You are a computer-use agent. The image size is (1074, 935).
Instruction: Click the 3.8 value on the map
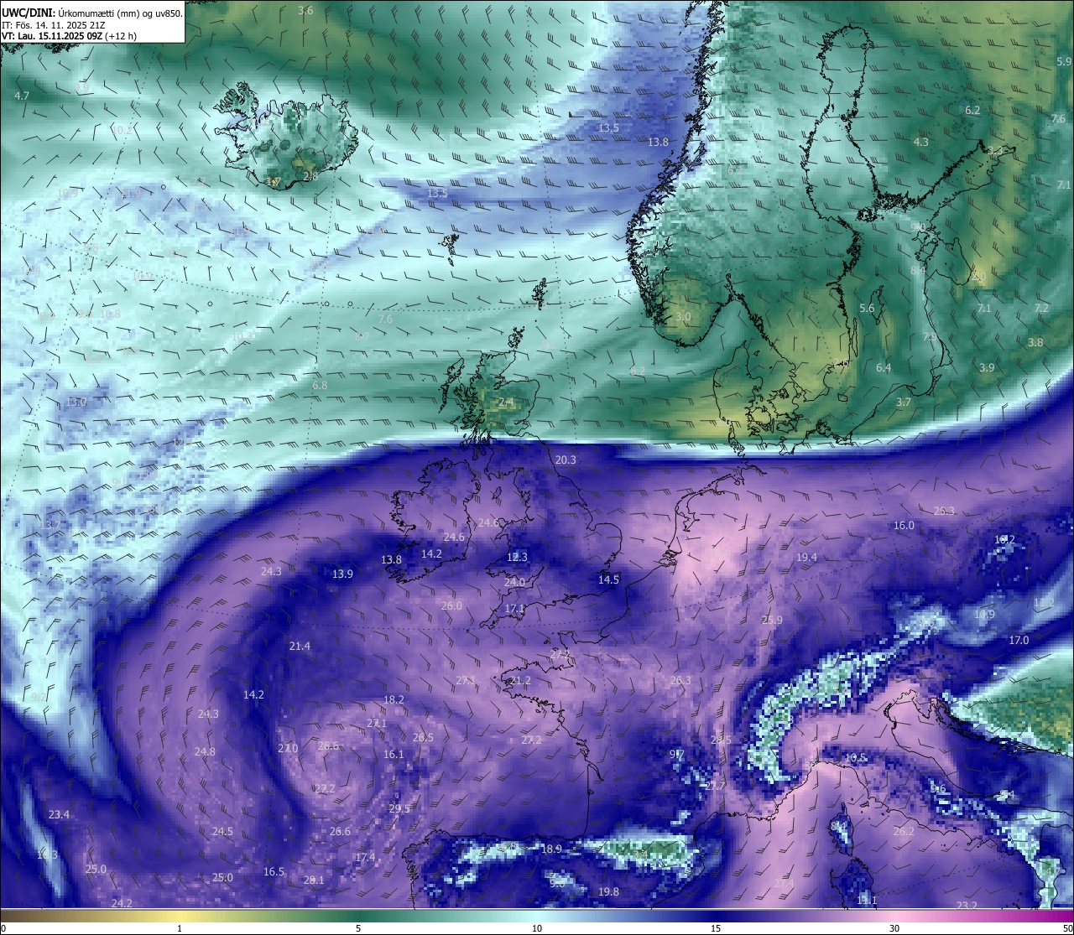(x=1035, y=342)
